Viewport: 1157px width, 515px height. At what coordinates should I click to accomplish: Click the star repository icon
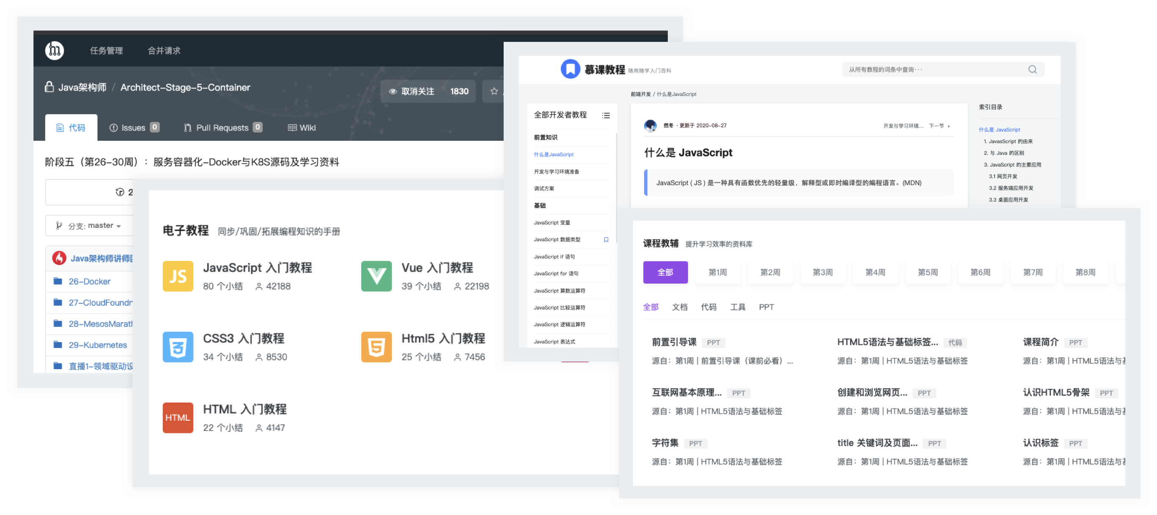click(494, 91)
